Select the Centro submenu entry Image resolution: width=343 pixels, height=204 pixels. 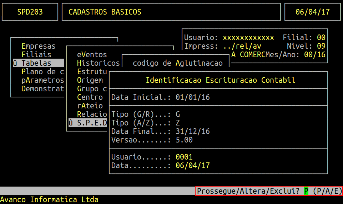tap(90, 97)
